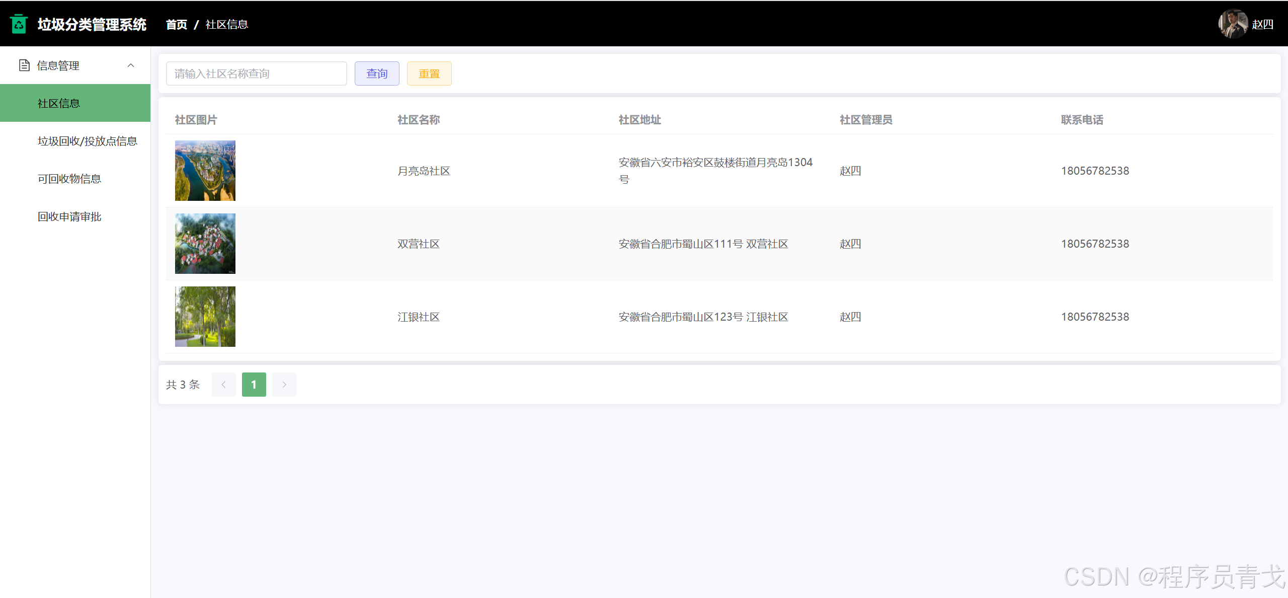The height and width of the screenshot is (598, 1288).
Task: Click the green recycle bin logo icon
Action: coord(19,24)
